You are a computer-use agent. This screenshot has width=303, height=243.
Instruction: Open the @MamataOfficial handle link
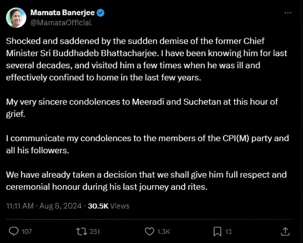(61, 23)
